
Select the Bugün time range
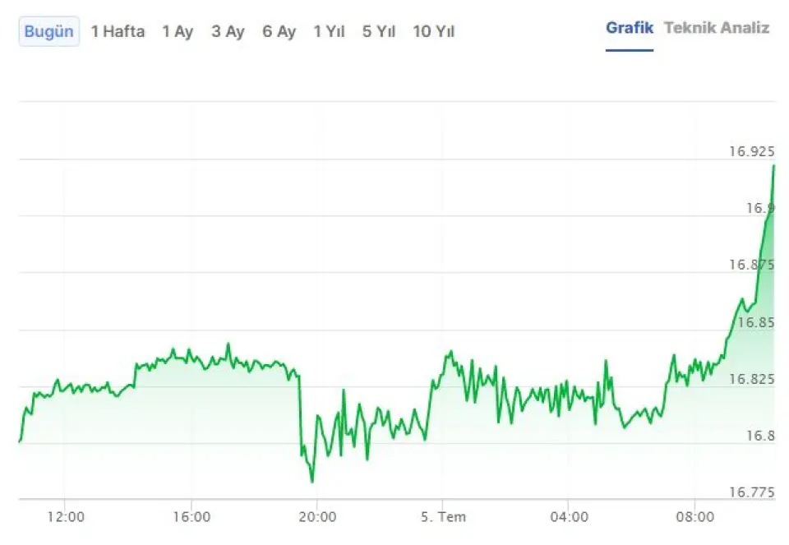(49, 32)
